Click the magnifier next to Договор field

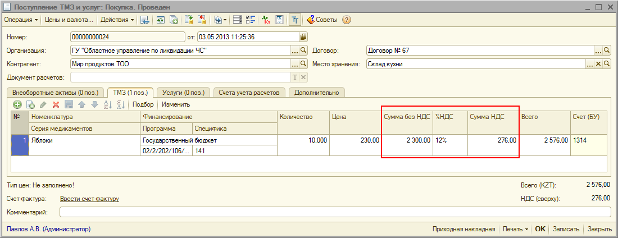pyautogui.click(x=606, y=51)
